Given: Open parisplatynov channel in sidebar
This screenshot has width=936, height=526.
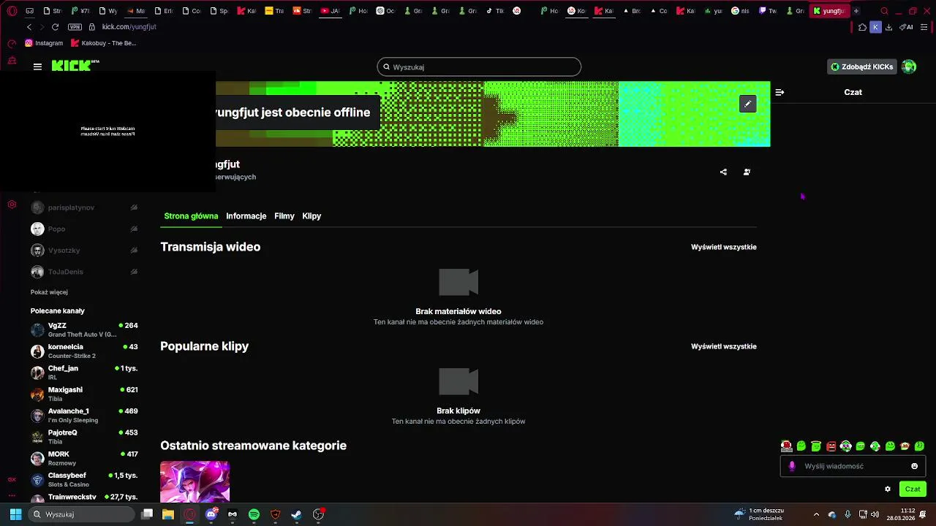Looking at the screenshot, I should [84, 207].
